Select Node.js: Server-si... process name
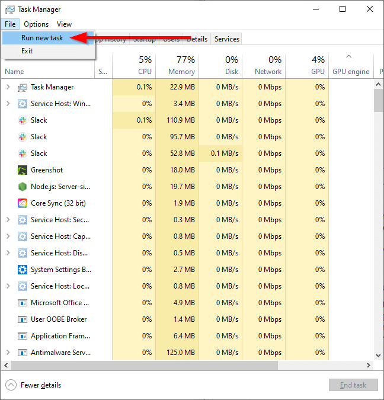Viewport: 384px width, 400px height. click(x=60, y=187)
